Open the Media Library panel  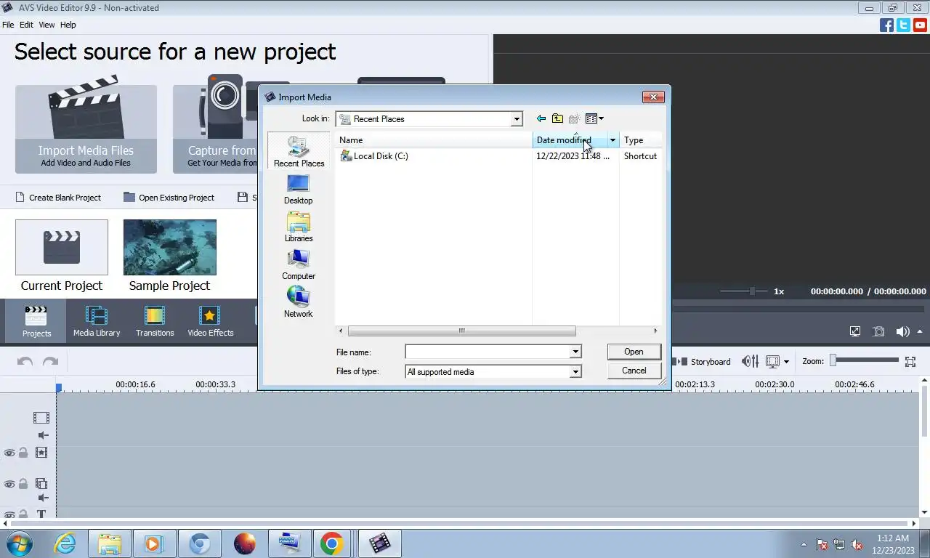(97, 321)
